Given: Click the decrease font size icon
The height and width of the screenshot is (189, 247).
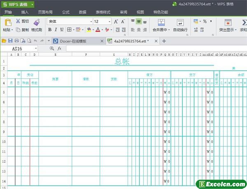Looking at the screenshot, I should [123, 21].
